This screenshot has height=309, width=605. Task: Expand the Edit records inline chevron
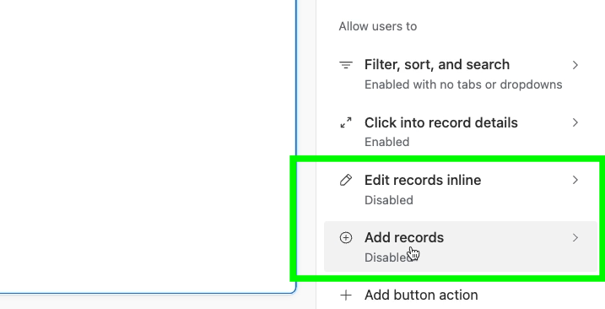575,180
